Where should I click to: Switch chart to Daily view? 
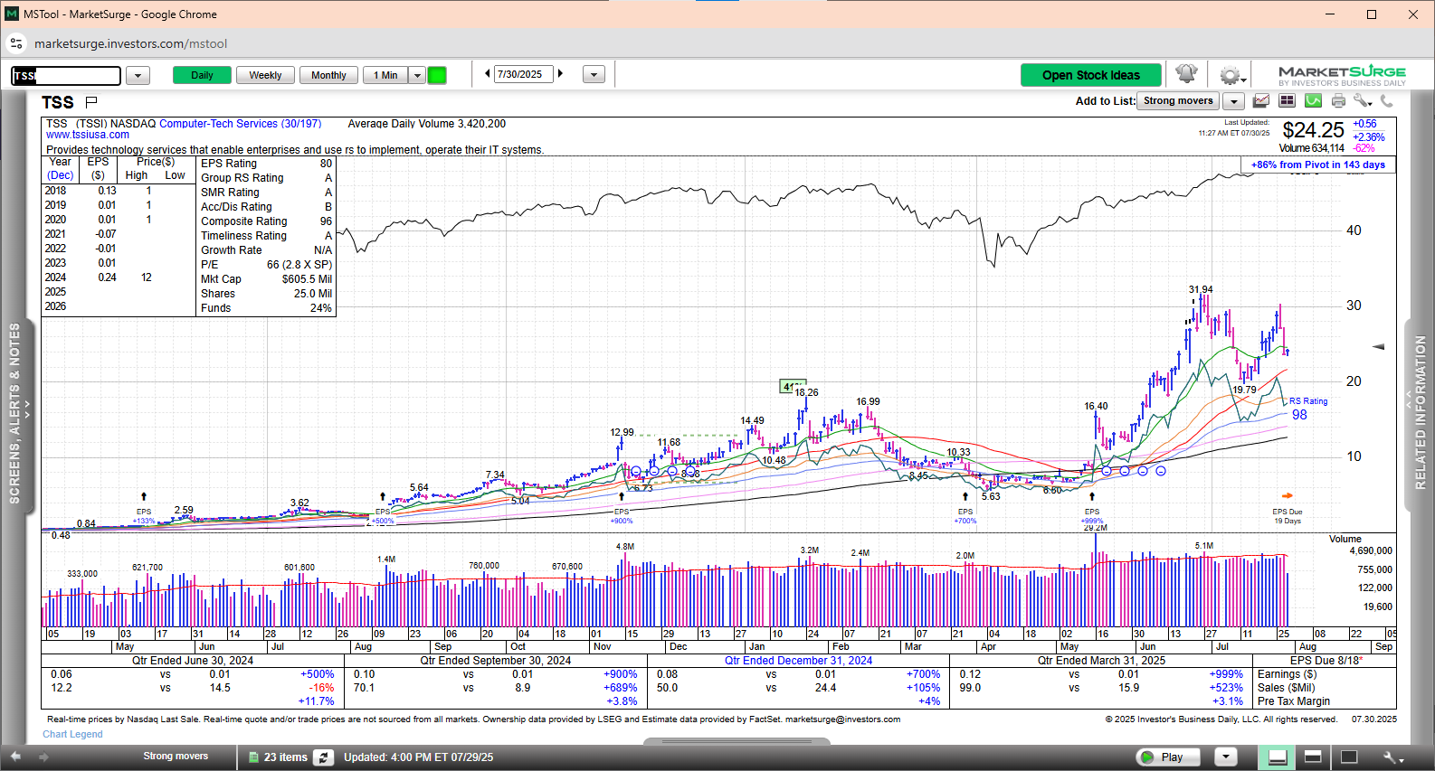pyautogui.click(x=202, y=75)
